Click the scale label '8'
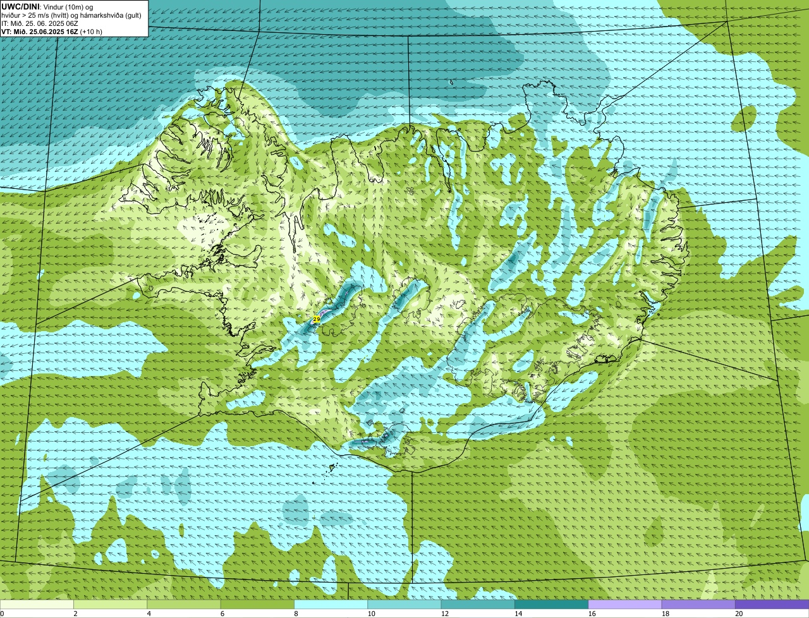This screenshot has width=809, height=618. [296, 614]
